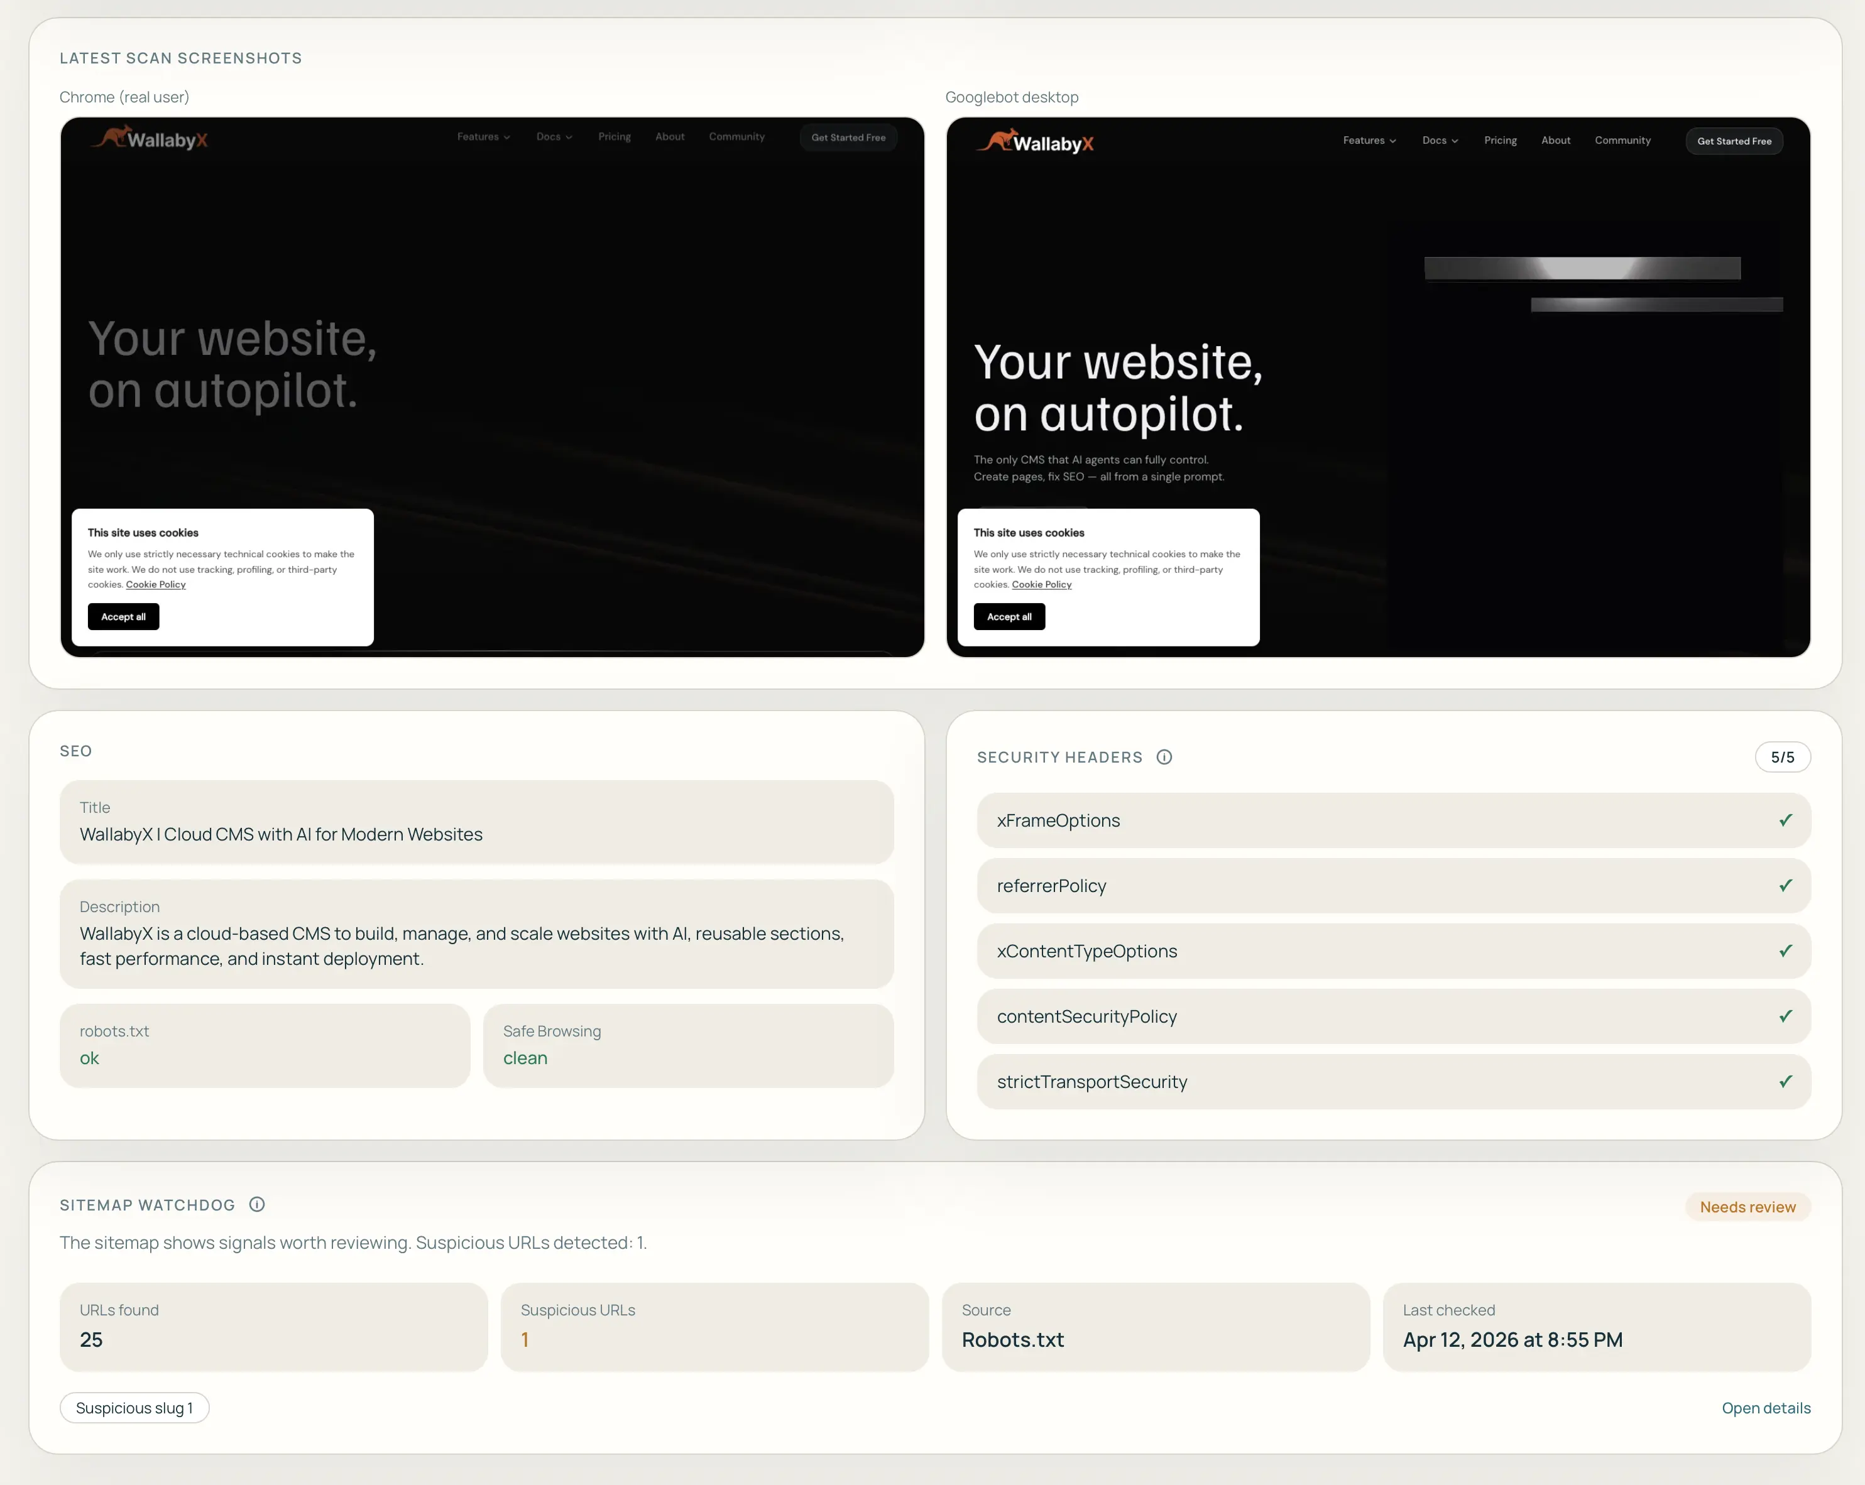This screenshot has width=1865, height=1485.
Task: Click the referrerPolicy green checkmark
Action: [1785, 884]
